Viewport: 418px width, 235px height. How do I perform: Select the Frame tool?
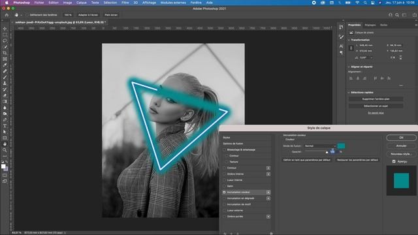[5, 59]
